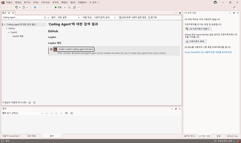The width and height of the screenshot is (241, 143).
Task: Click the thumbs down feedback icon
Action: (34, 103)
